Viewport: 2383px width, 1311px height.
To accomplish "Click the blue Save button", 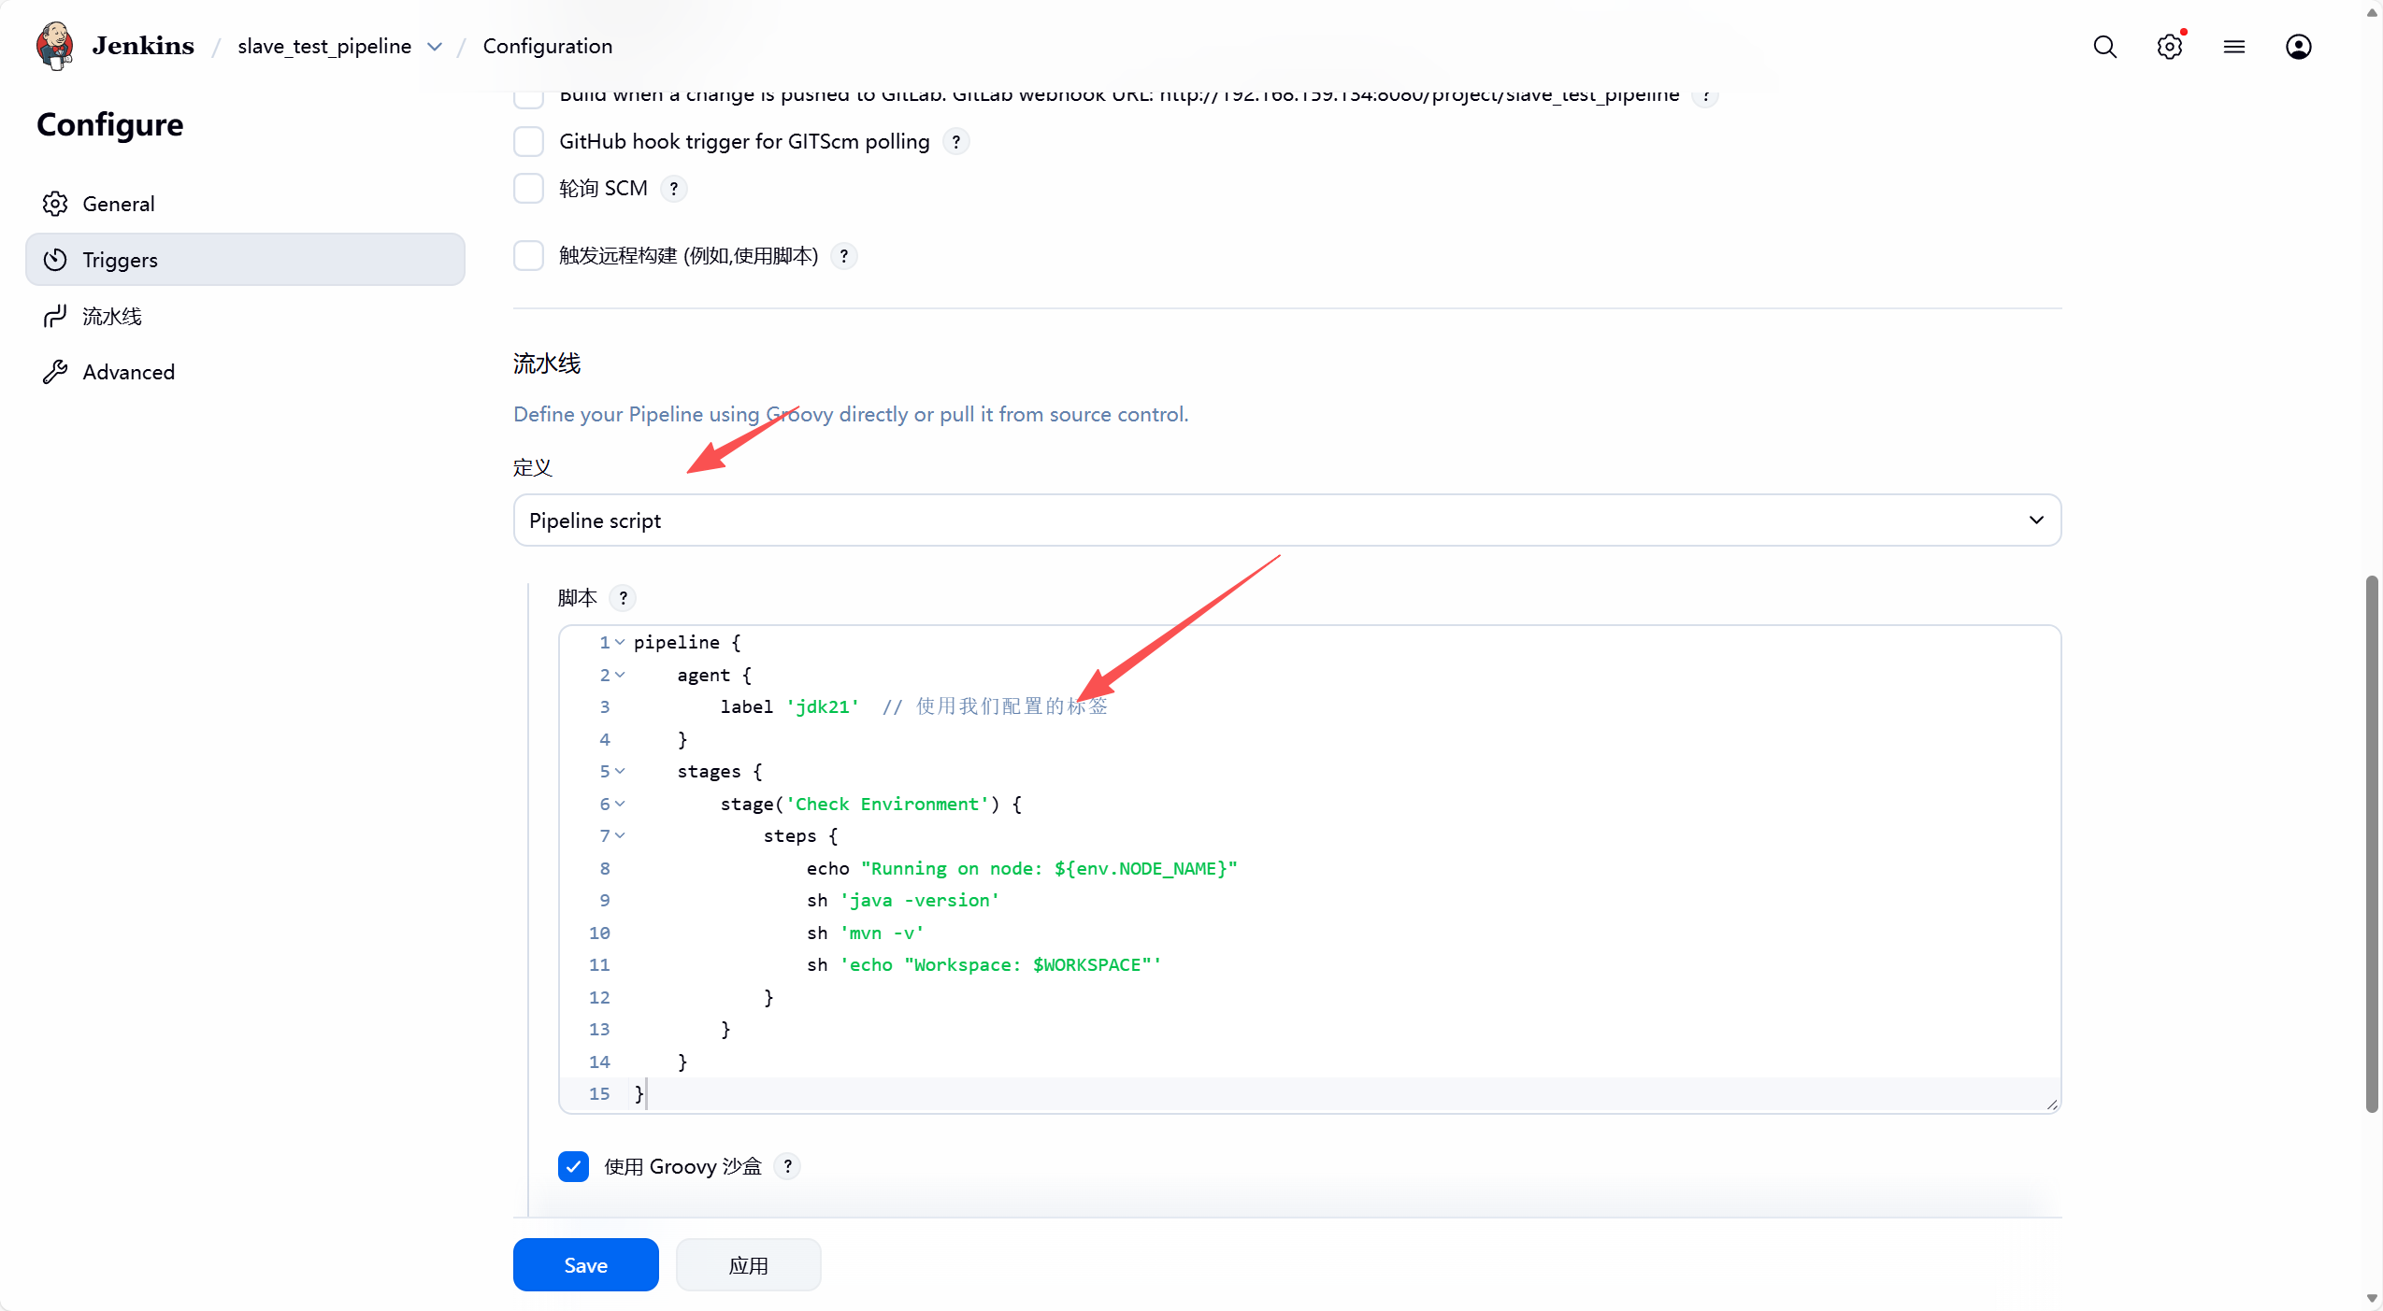I will click(x=585, y=1265).
